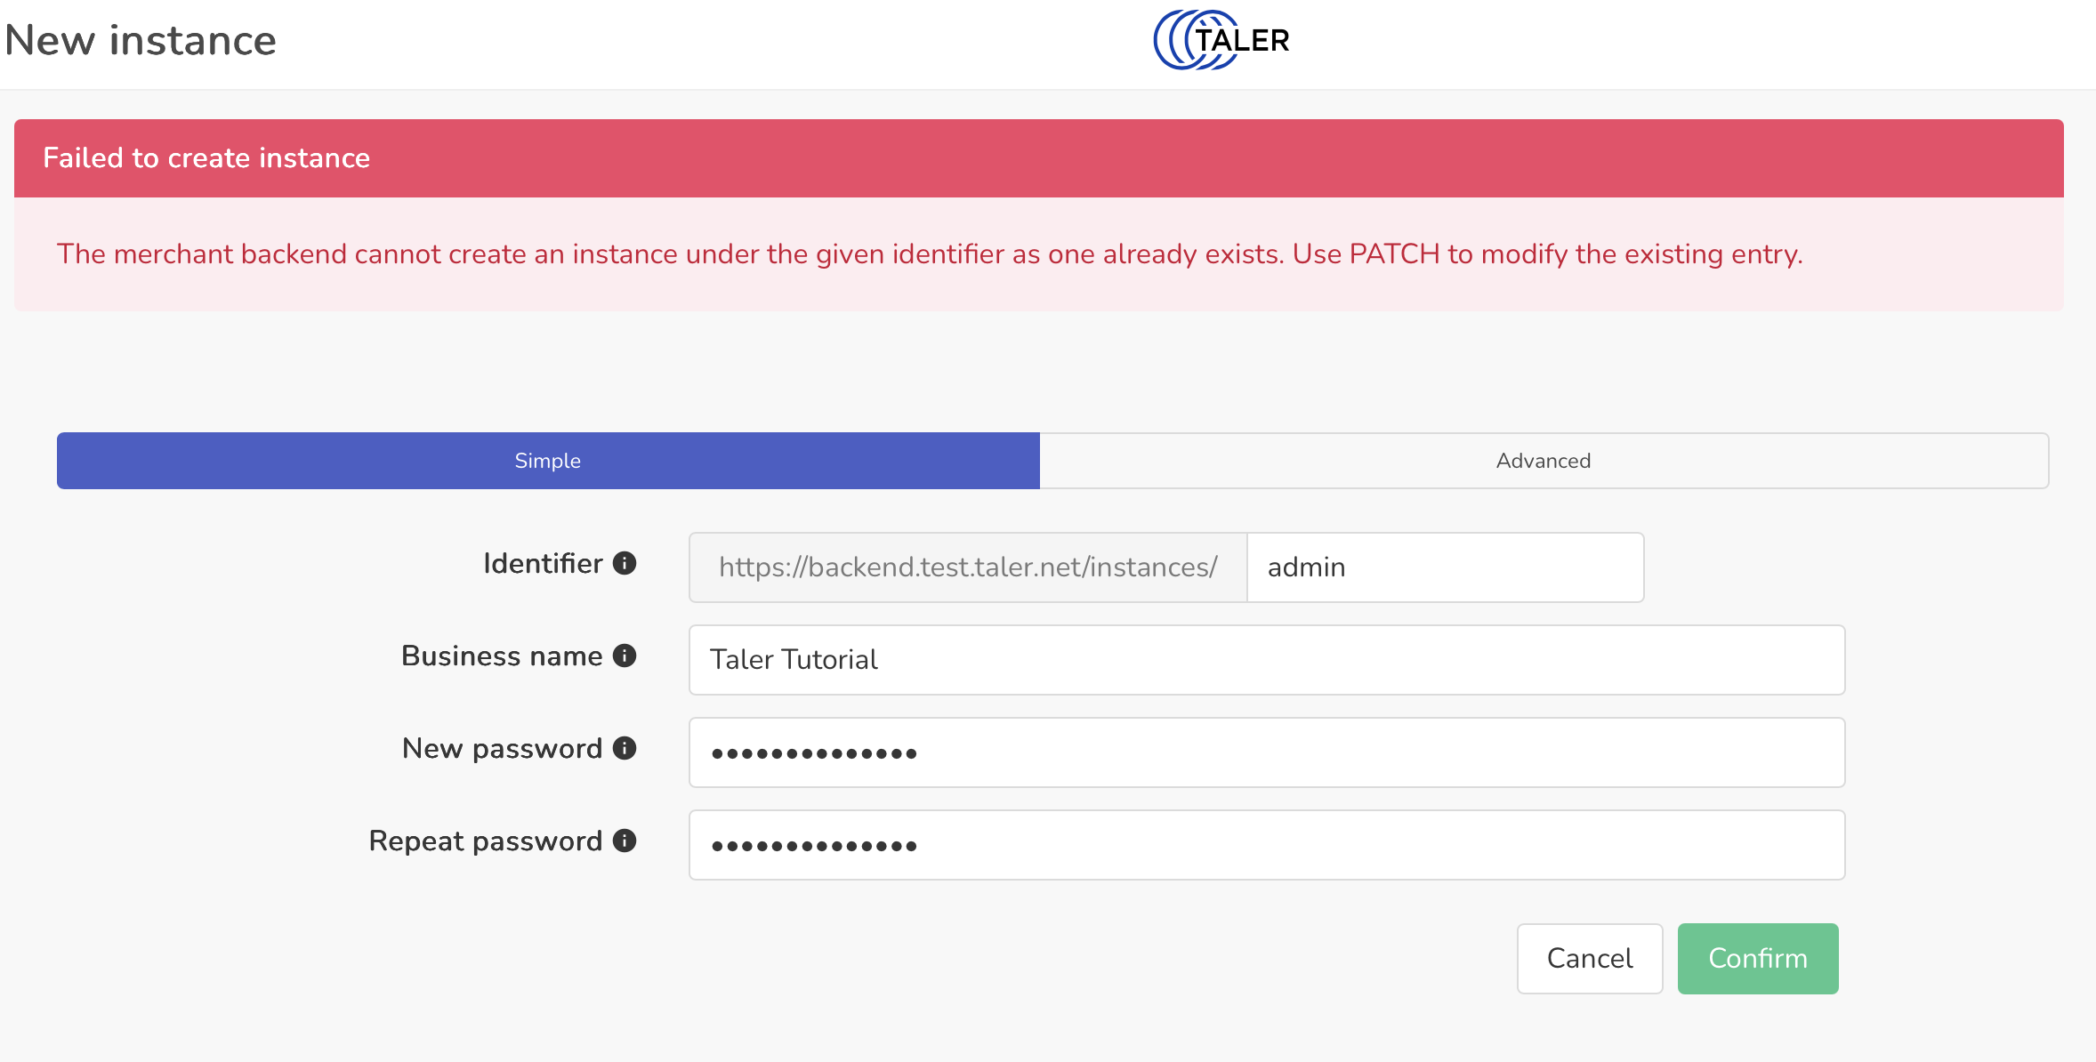Cancel the new instance creation
The image size is (2096, 1062).
[1590, 958]
